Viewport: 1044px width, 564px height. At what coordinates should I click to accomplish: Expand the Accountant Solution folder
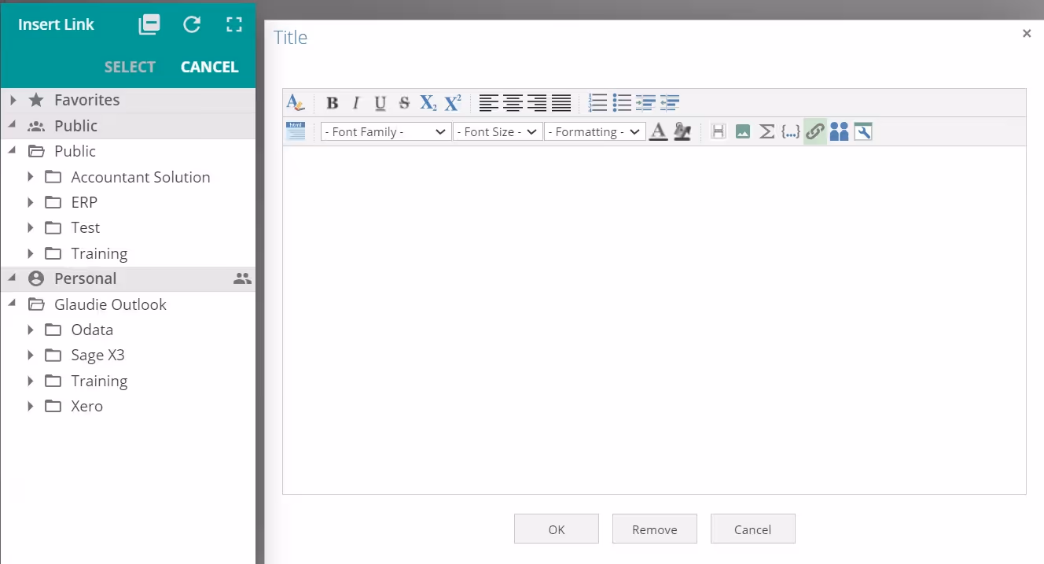tap(31, 177)
